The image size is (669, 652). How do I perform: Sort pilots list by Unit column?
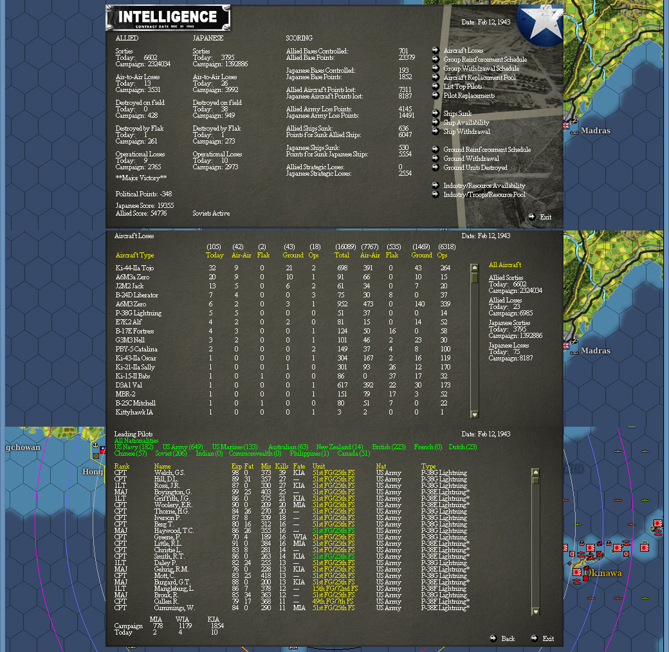318,466
